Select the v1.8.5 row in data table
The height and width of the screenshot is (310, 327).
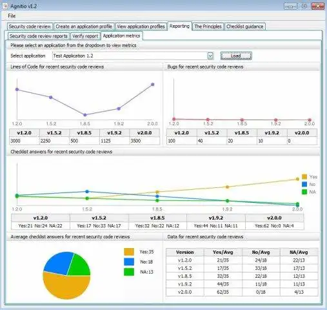pos(242,276)
